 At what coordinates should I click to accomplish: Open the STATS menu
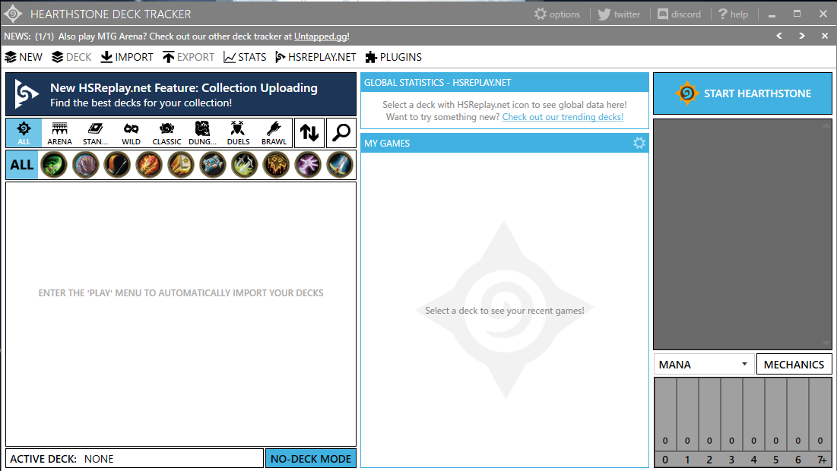point(245,57)
